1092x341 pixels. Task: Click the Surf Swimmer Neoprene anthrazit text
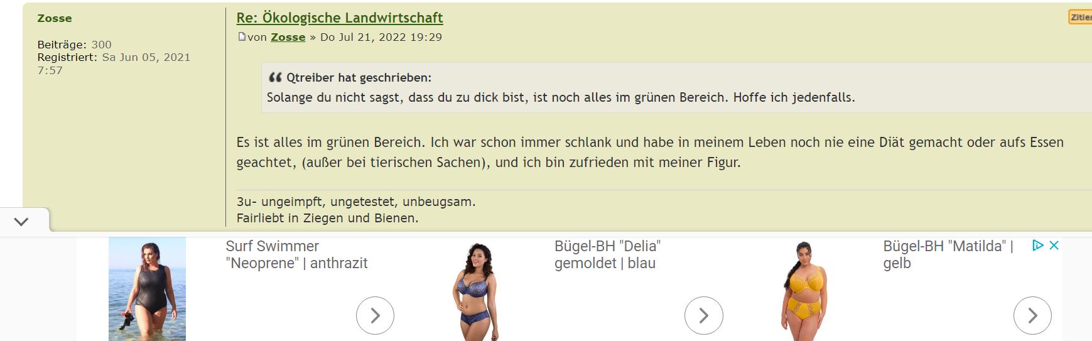point(296,254)
